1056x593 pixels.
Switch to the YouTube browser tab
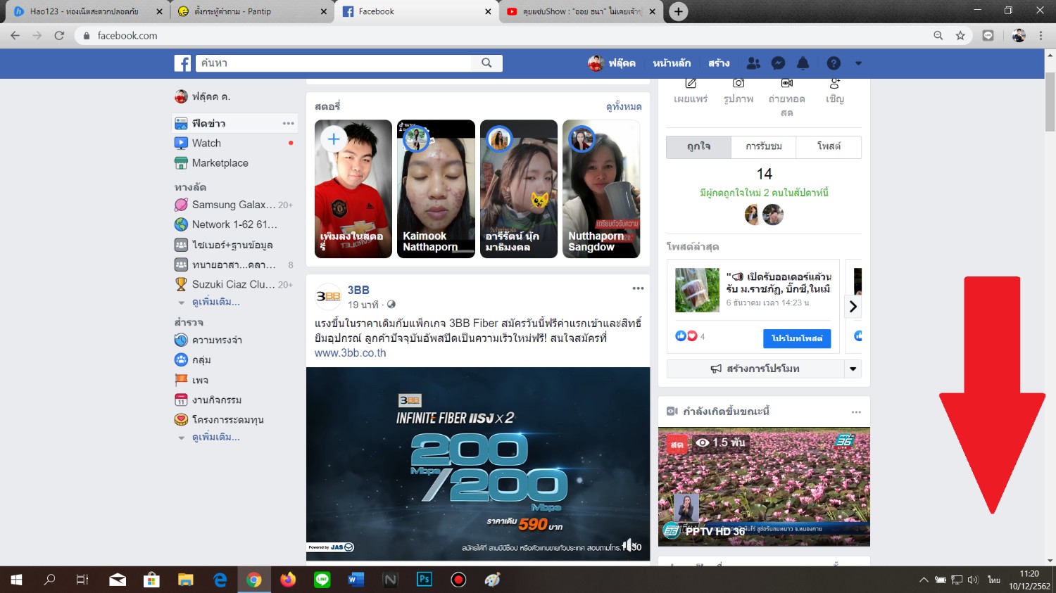click(x=582, y=11)
